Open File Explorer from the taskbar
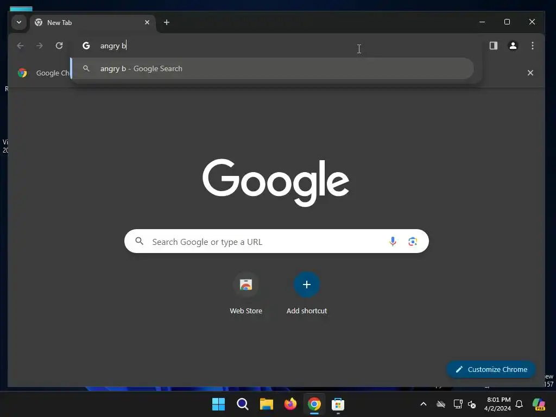Image resolution: width=556 pixels, height=417 pixels. [266, 404]
